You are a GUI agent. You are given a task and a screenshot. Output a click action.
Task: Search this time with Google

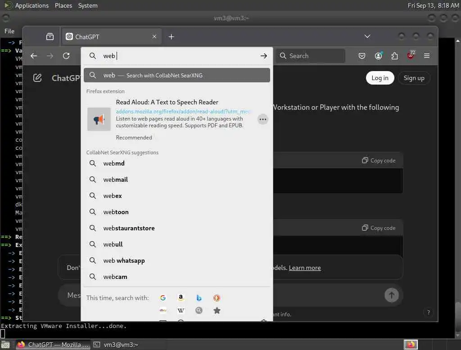(x=163, y=298)
